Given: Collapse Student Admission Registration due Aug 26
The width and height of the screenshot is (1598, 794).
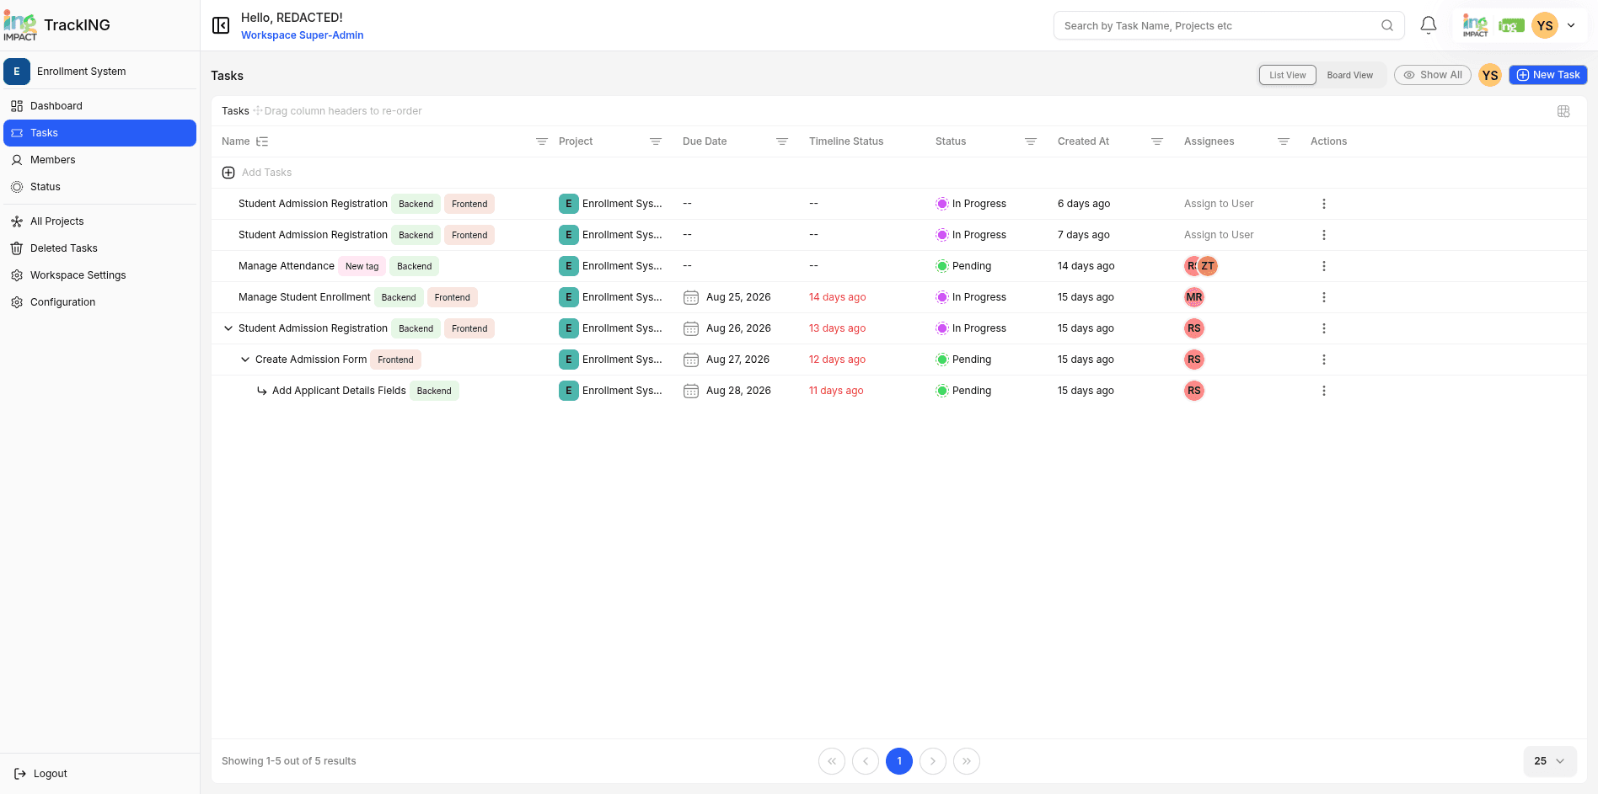Looking at the screenshot, I should tap(228, 328).
